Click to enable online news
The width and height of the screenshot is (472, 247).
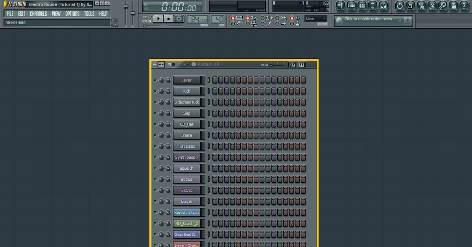[368, 20]
